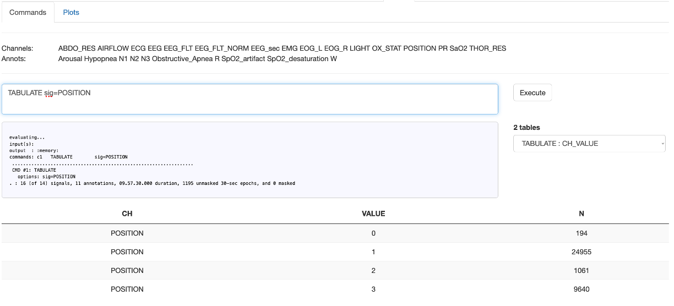Click the VALUE column header

tap(373, 214)
